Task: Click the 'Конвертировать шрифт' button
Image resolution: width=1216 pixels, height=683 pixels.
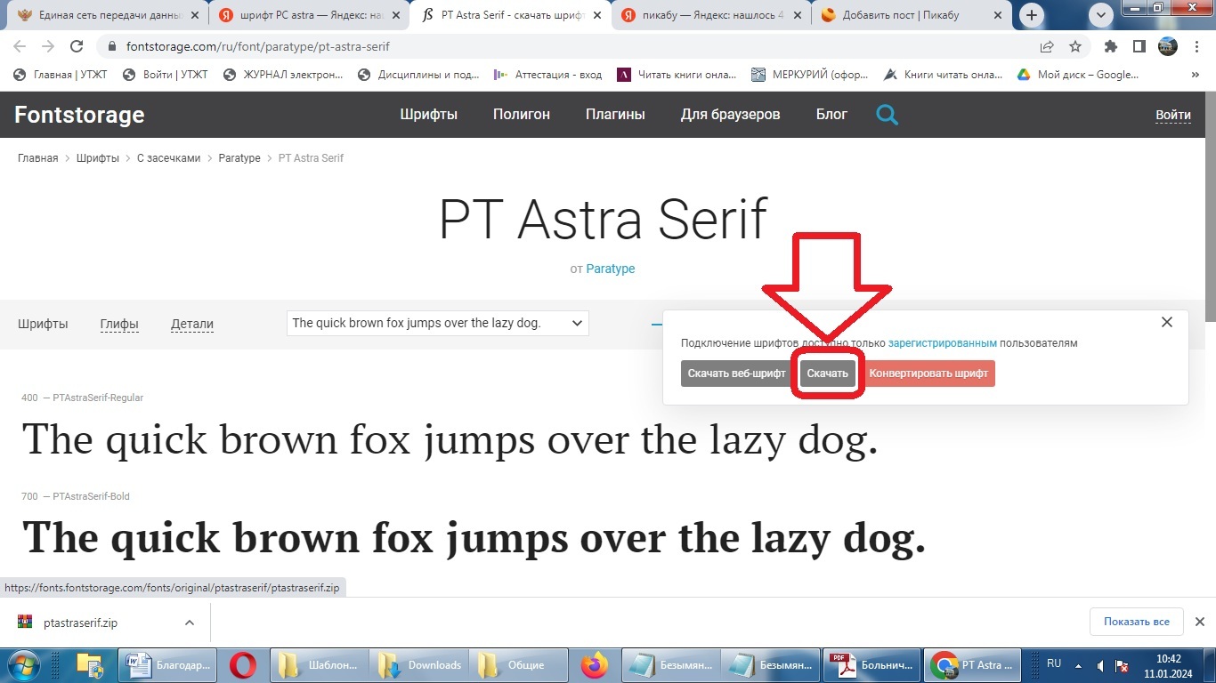Action: coord(928,374)
